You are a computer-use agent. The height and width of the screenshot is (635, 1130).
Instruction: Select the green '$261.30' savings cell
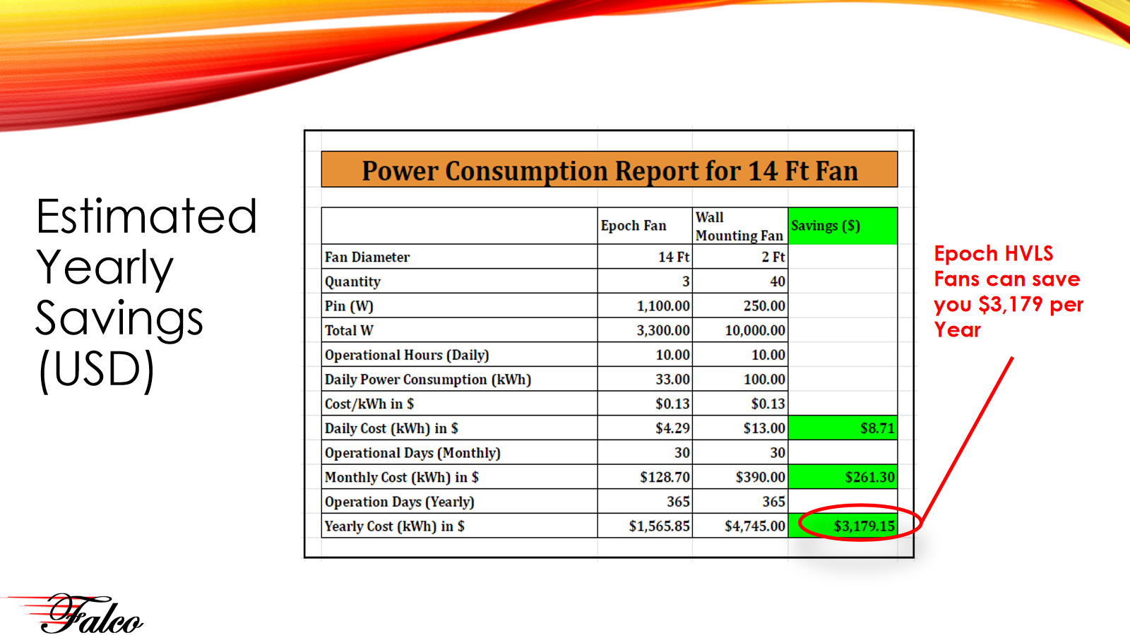[x=843, y=477]
